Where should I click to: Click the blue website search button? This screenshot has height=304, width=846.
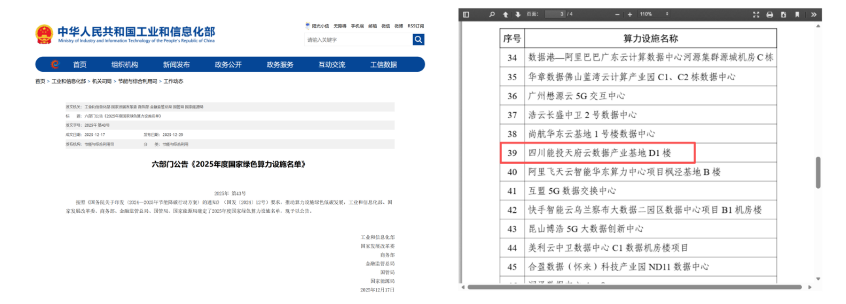click(x=418, y=40)
